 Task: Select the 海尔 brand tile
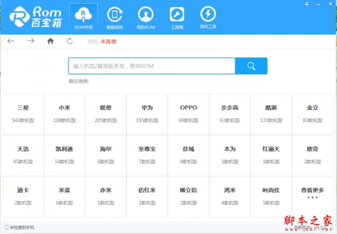click(x=106, y=155)
